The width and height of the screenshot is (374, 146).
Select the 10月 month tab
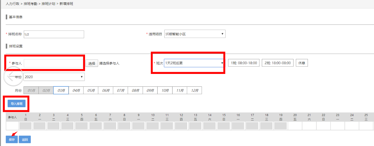[165, 90]
